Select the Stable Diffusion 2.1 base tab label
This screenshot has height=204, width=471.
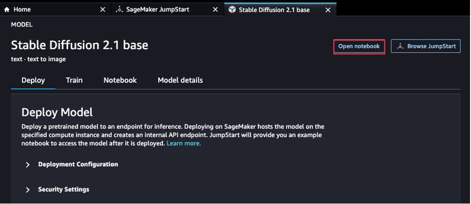tap(274, 10)
